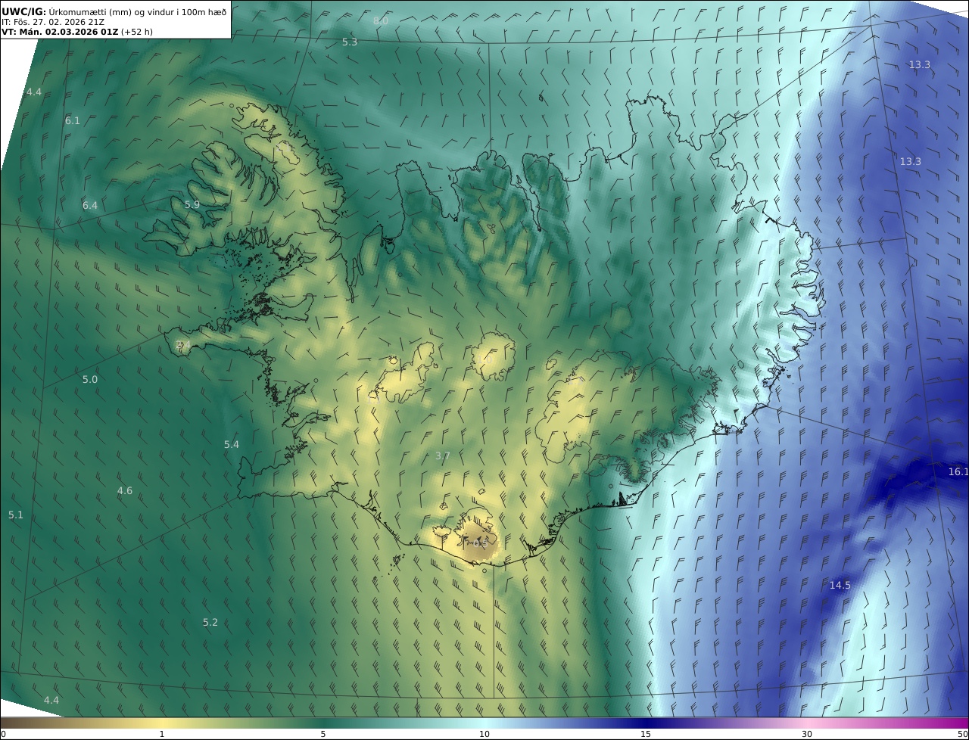
Task: Click the colorbar tick label 15
Action: point(646,734)
